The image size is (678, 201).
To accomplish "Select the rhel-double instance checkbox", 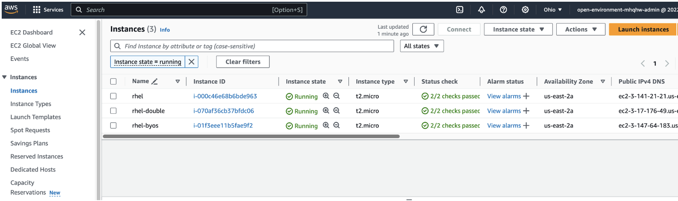I will point(113,111).
